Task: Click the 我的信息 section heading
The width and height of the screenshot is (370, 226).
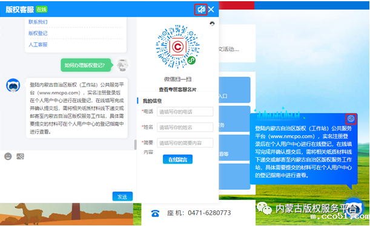Action: pyautogui.click(x=152, y=101)
